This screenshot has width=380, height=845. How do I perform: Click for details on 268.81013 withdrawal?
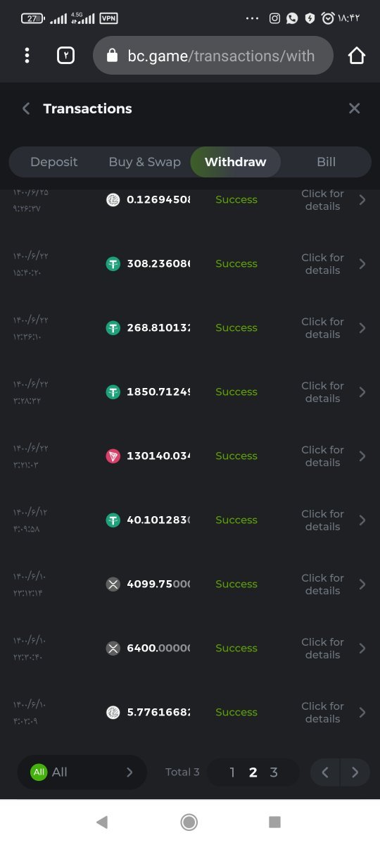pyautogui.click(x=322, y=328)
